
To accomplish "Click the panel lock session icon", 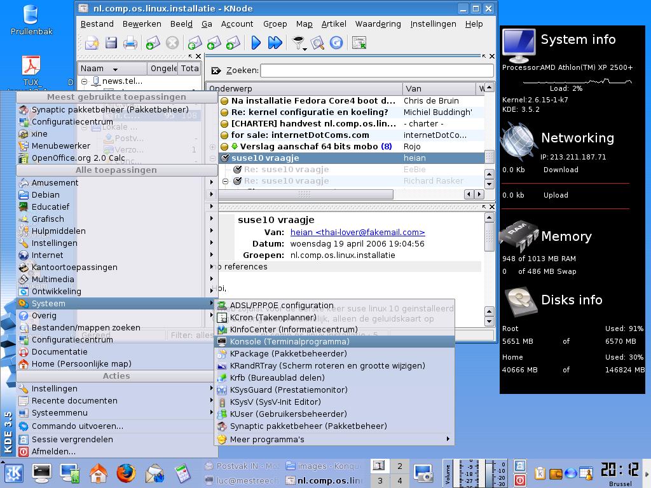I will pyautogui.click(x=519, y=466).
